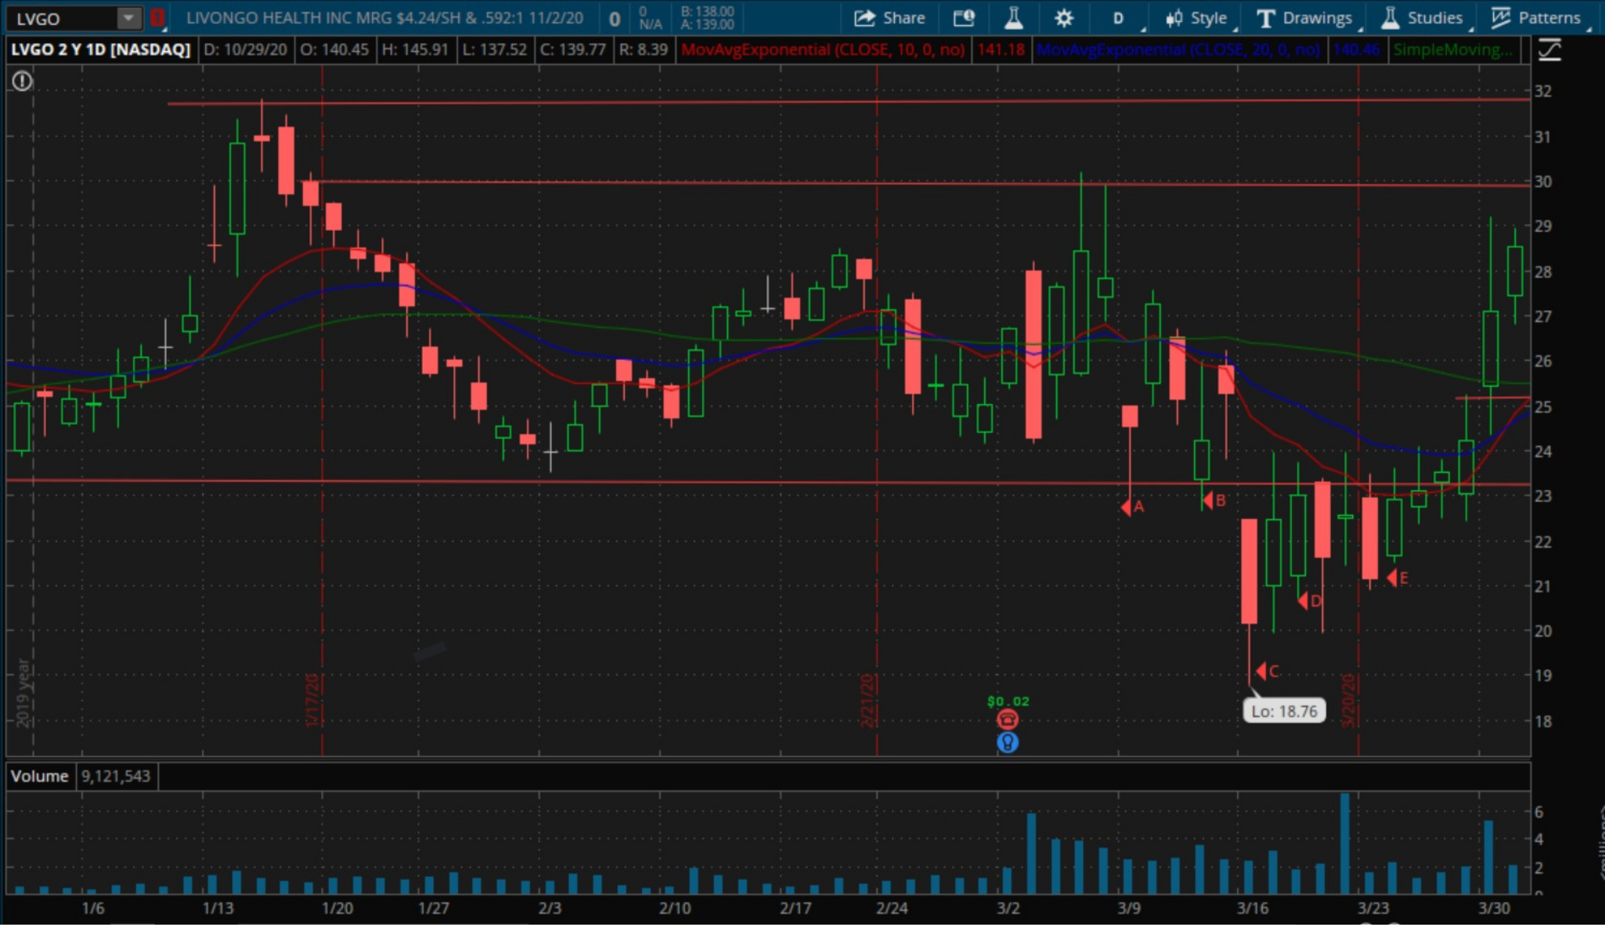
Task: Click the bid price B: 138.00
Action: coord(707,12)
